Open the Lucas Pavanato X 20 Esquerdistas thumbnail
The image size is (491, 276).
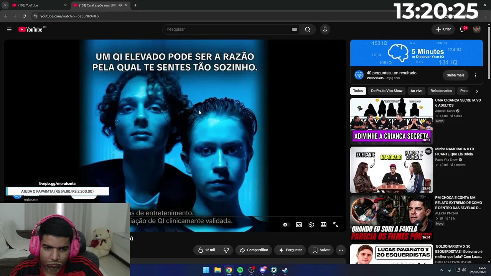(391, 254)
